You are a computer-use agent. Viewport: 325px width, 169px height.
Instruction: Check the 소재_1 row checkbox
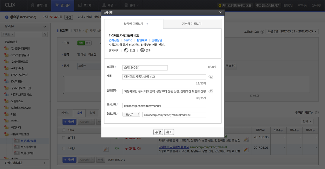pyautogui.click(x=64, y=138)
